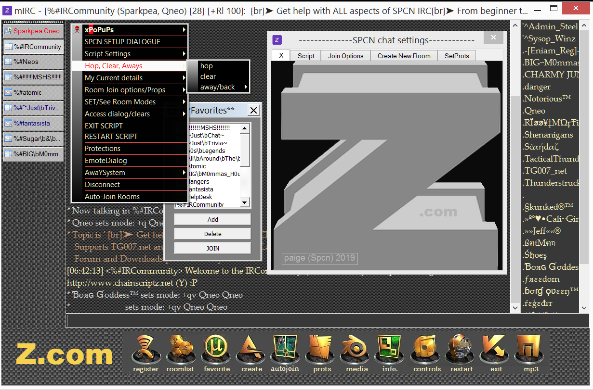Open the mp3 player icon

(529, 353)
